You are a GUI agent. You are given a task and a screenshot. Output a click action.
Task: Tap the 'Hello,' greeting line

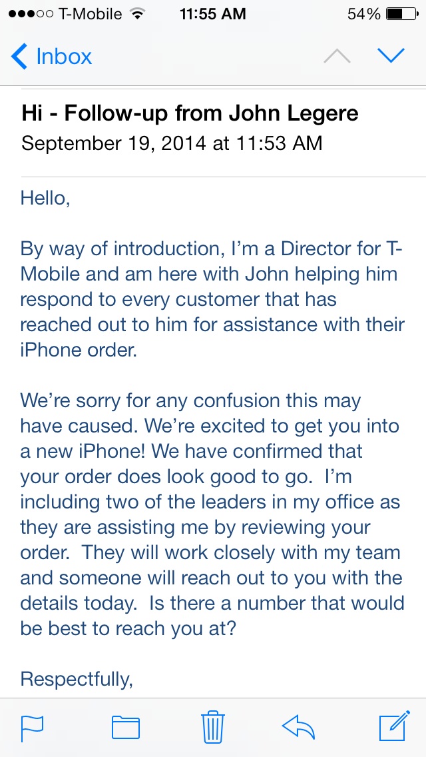pyautogui.click(x=45, y=199)
